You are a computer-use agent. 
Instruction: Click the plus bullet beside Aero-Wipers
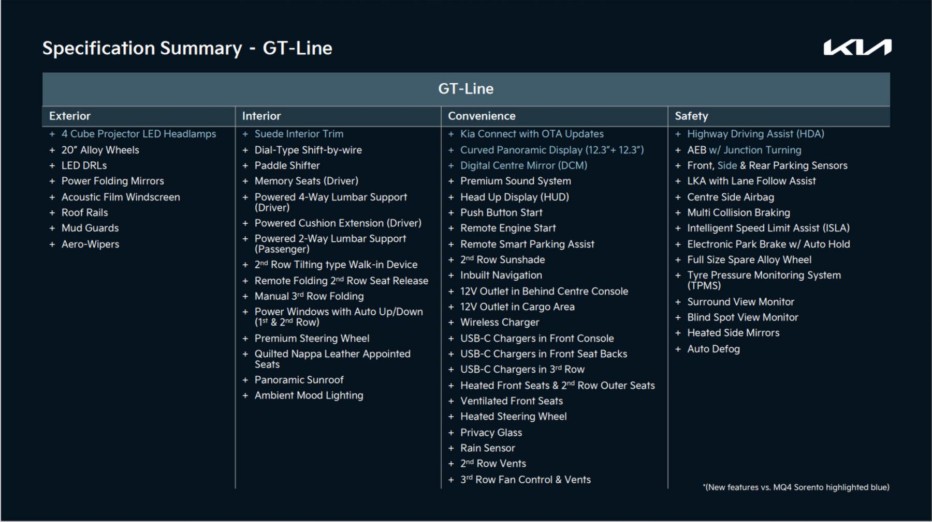click(52, 244)
